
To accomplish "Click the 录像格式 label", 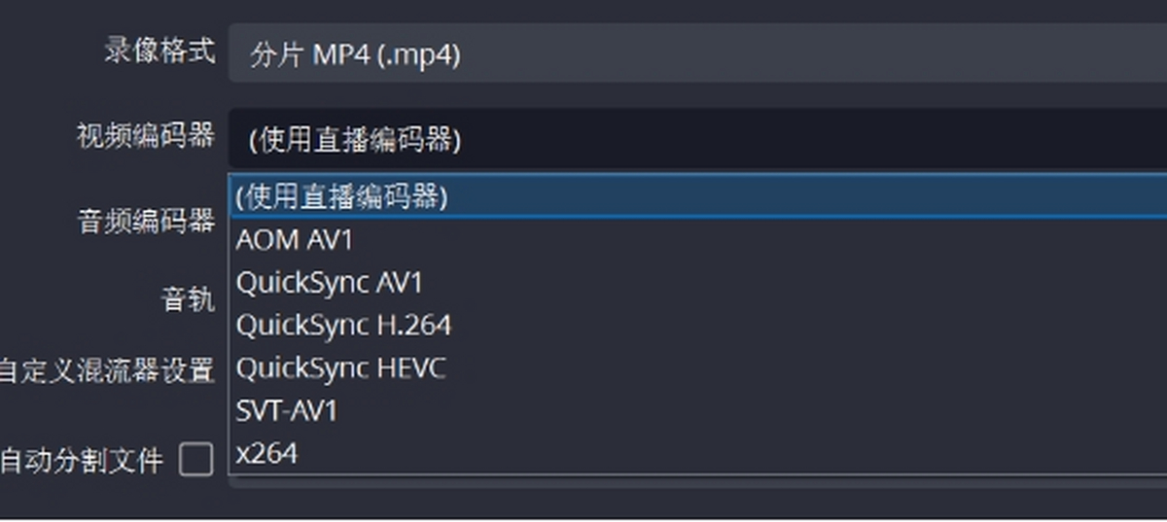I will pos(159,51).
